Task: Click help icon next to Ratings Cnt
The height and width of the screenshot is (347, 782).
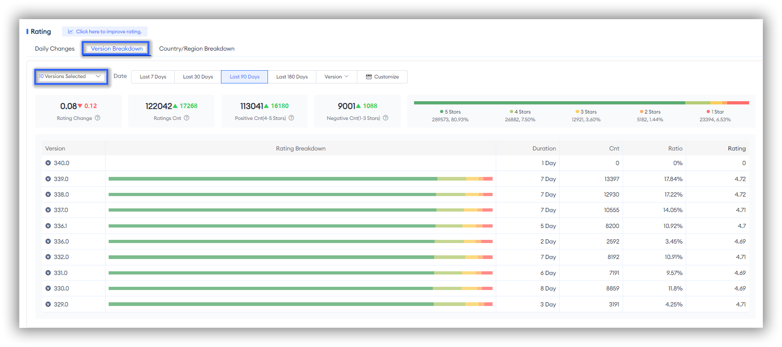Action: 186,118
